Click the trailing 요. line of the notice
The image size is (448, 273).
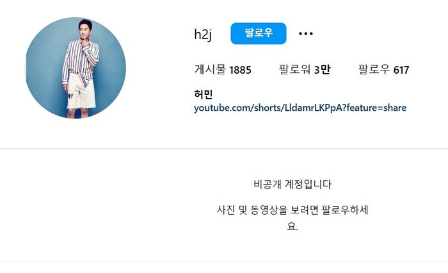point(292,226)
